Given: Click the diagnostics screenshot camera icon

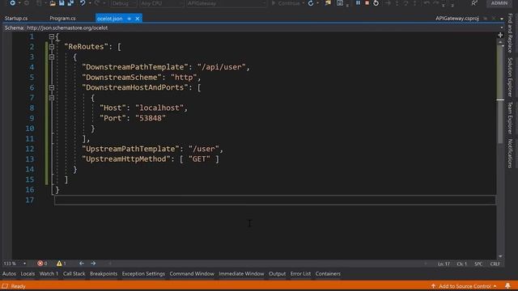Looking at the screenshot, I should [x=340, y=3].
